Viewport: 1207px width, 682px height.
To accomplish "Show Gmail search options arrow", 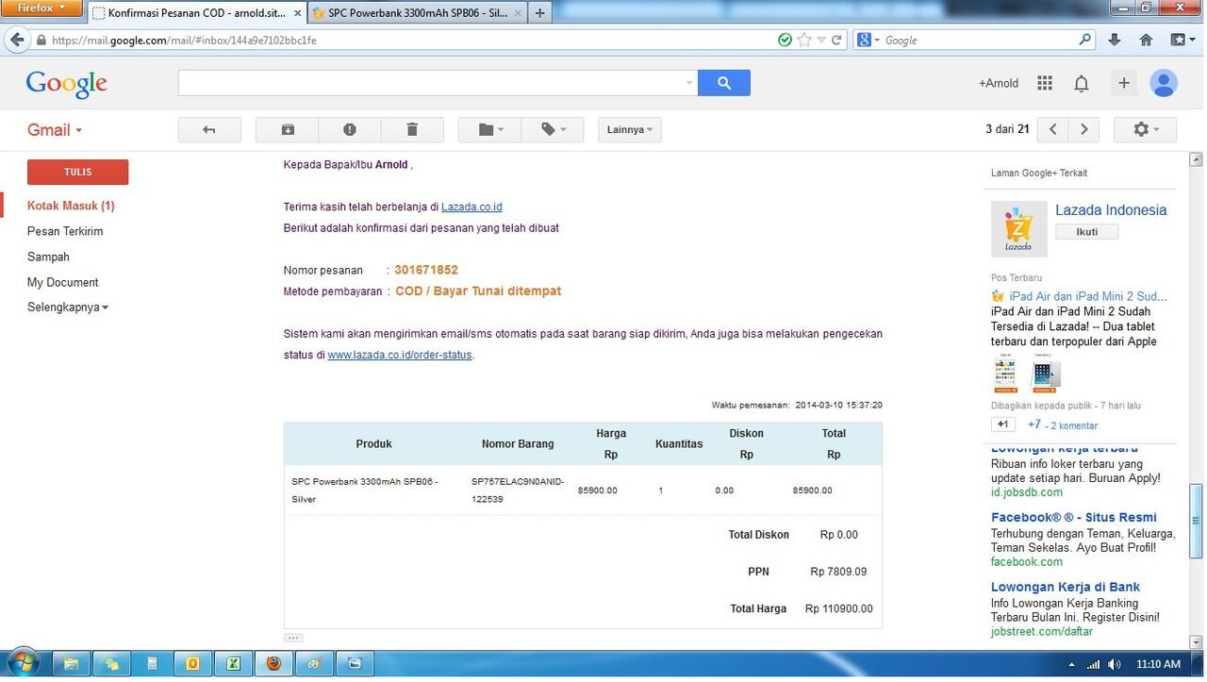I will click(688, 83).
